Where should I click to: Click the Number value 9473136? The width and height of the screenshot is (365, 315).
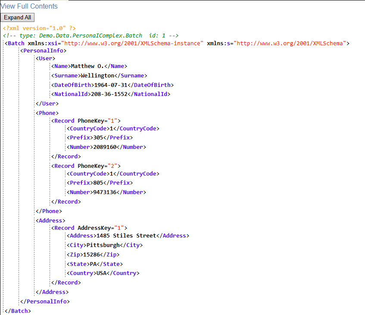[105, 192]
